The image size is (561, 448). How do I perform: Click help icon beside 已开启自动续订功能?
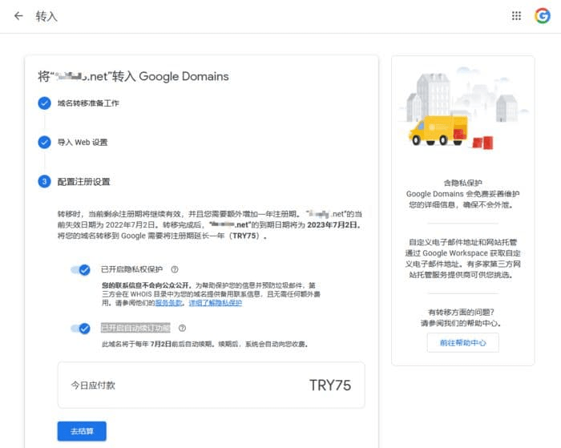[x=182, y=328]
